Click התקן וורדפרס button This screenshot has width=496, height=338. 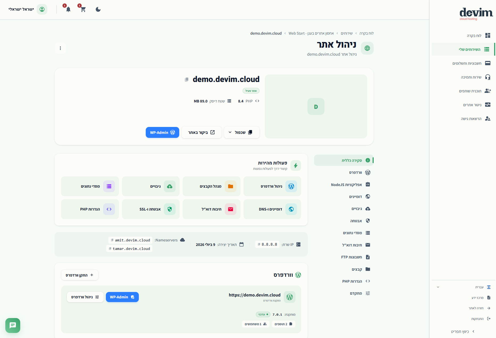(80, 275)
